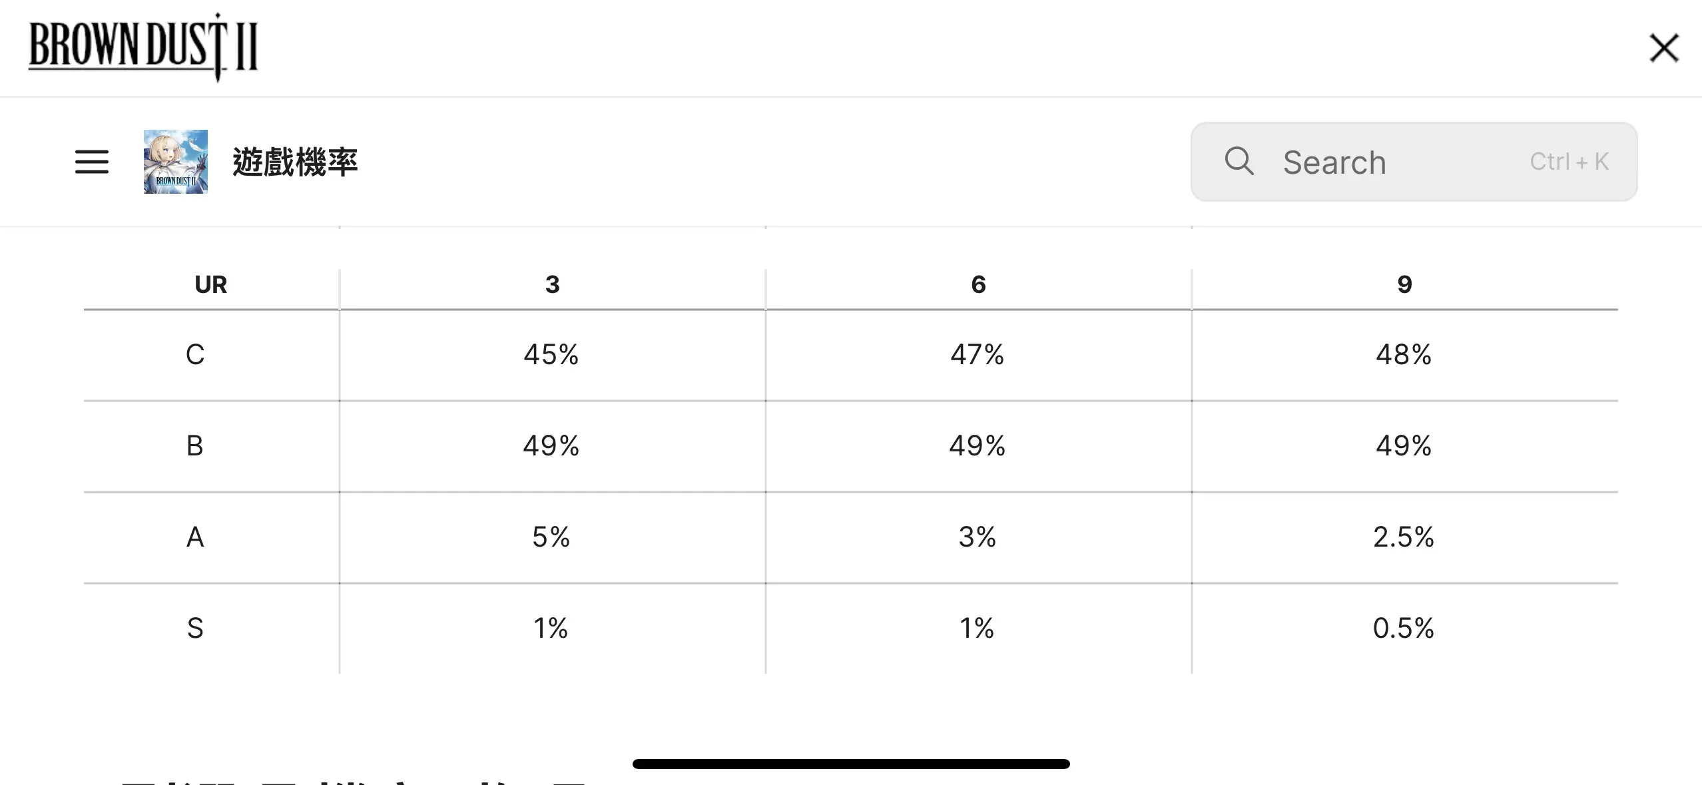Click the row label A
The width and height of the screenshot is (1702, 785).
point(195,537)
